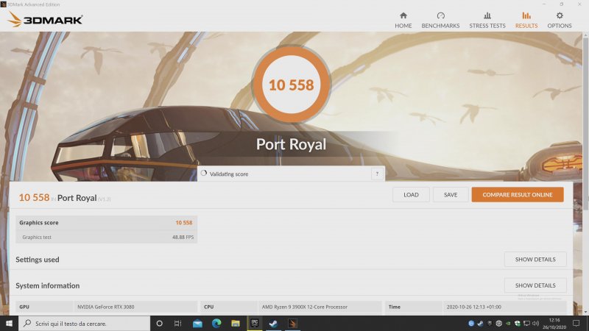The height and width of the screenshot is (331, 589).
Task: Click the 10 558 score circle
Action: [x=291, y=85]
